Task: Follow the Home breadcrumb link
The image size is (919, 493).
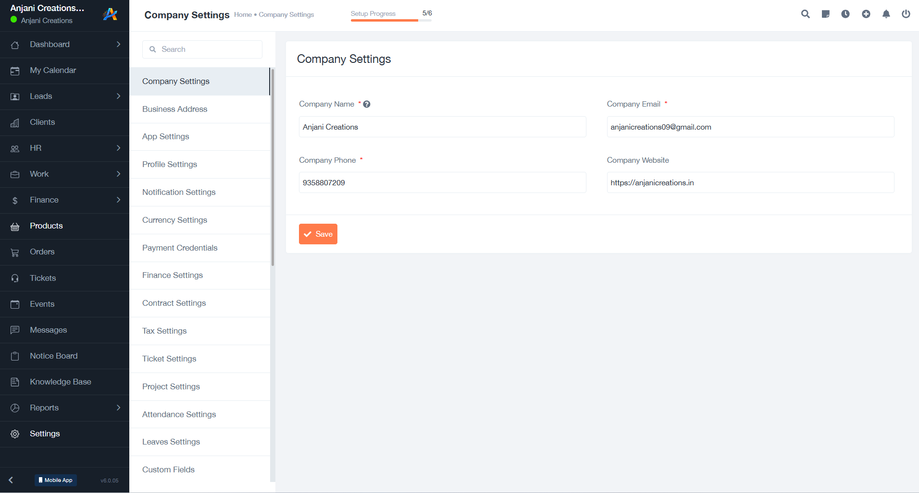Action: coord(243,15)
